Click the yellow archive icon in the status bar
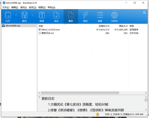The height and width of the screenshot is (118, 149). pos(97,115)
